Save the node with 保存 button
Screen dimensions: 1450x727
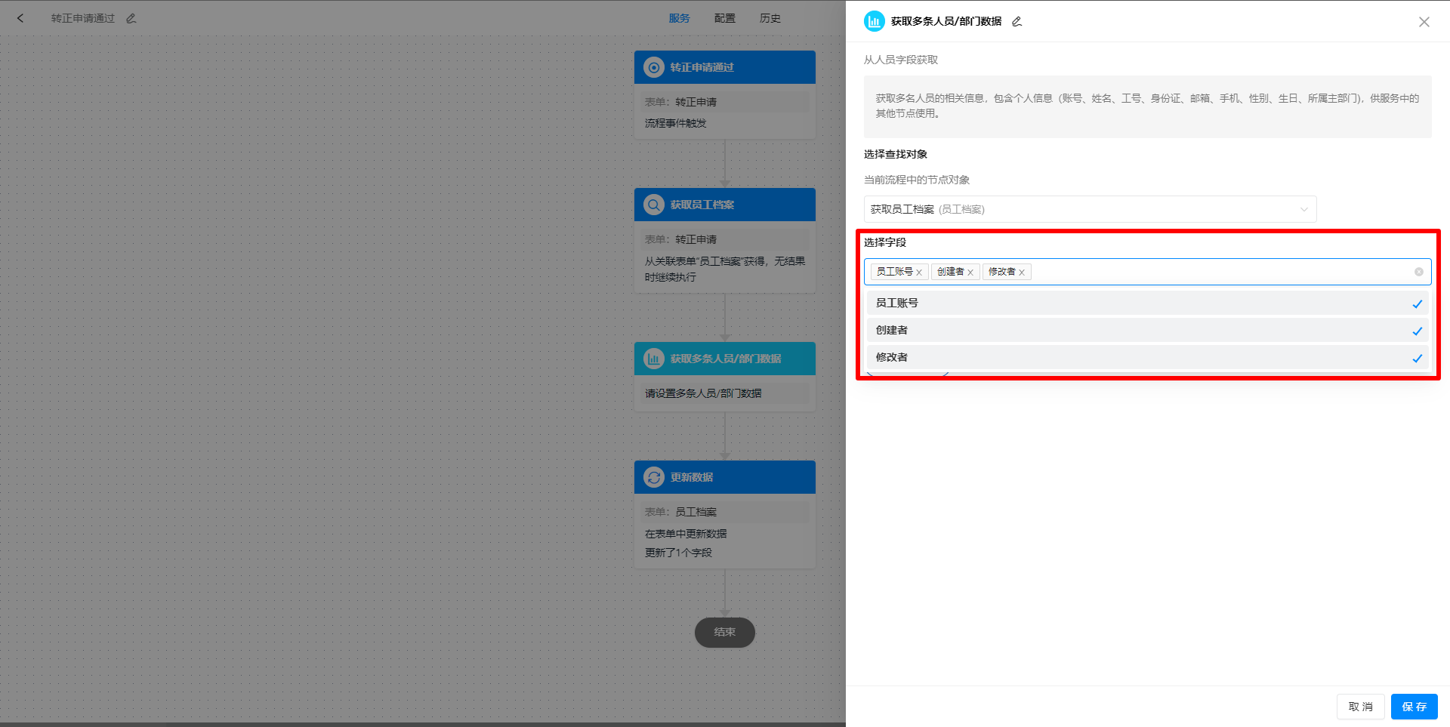coord(1414,707)
